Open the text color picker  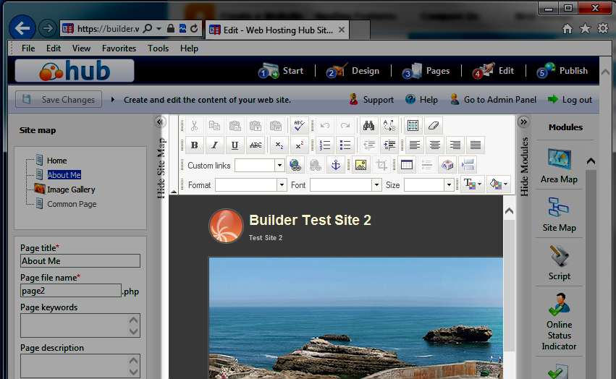pos(472,184)
